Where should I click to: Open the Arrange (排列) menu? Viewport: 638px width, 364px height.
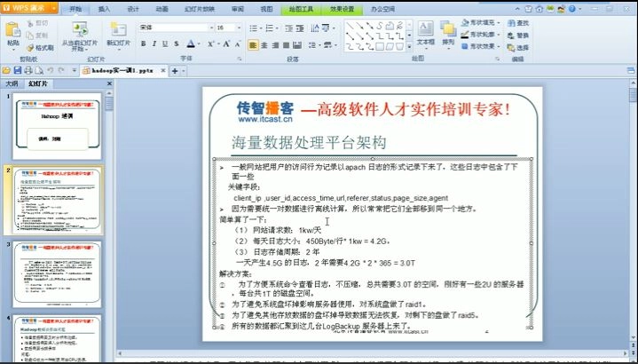pos(448,34)
